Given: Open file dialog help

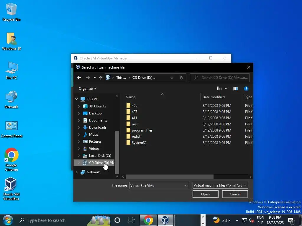Looking at the screenshot, I should (246, 88).
